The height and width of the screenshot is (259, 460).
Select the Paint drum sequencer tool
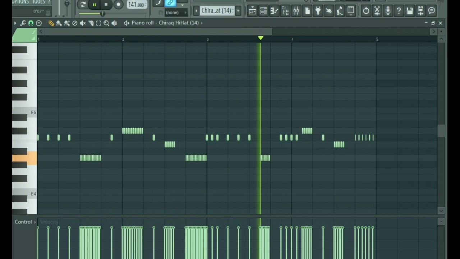67,23
